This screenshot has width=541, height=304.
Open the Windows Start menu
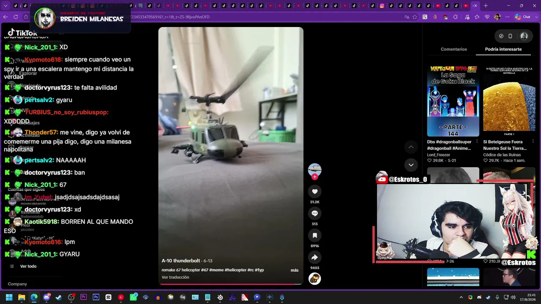9,297
